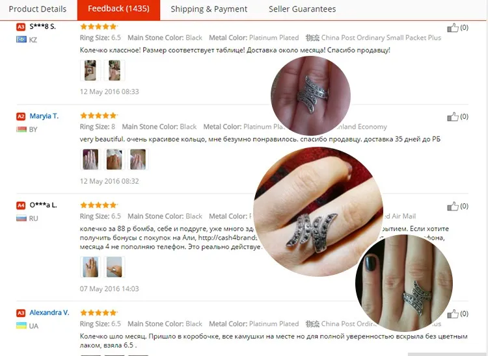Image resolution: width=488 pixels, height=356 pixels.
Task: Select the Feedback (1435) tab
Action: pos(118,9)
